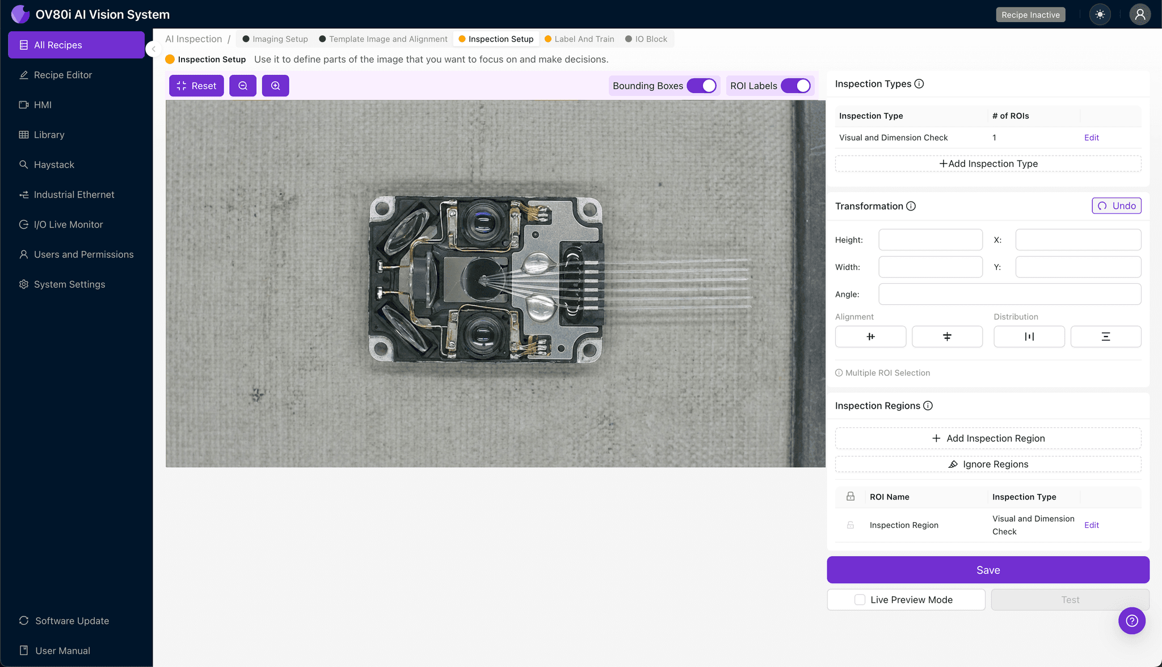Screen dimensions: 1162x667
Task: Toggle the theme using the sun icon
Action: pos(1100,14)
